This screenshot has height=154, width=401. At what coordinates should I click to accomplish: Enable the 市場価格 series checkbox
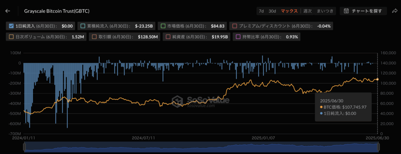point(163,26)
